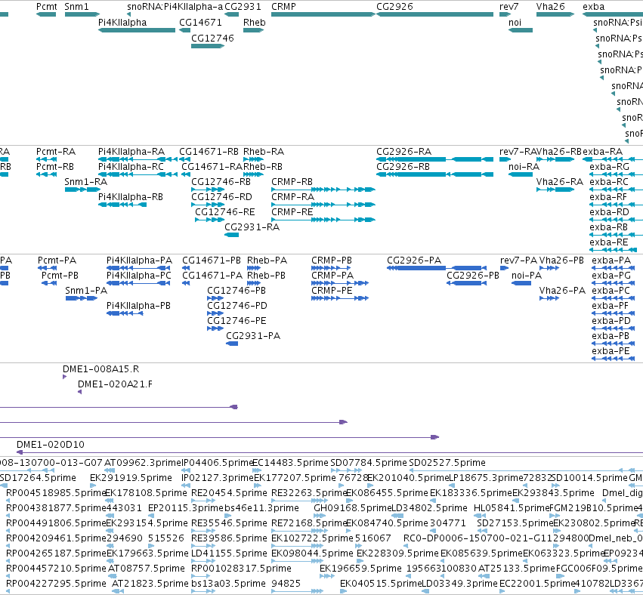Select protein rev7-PA
Screen dimensions: 643x595
[505, 268]
